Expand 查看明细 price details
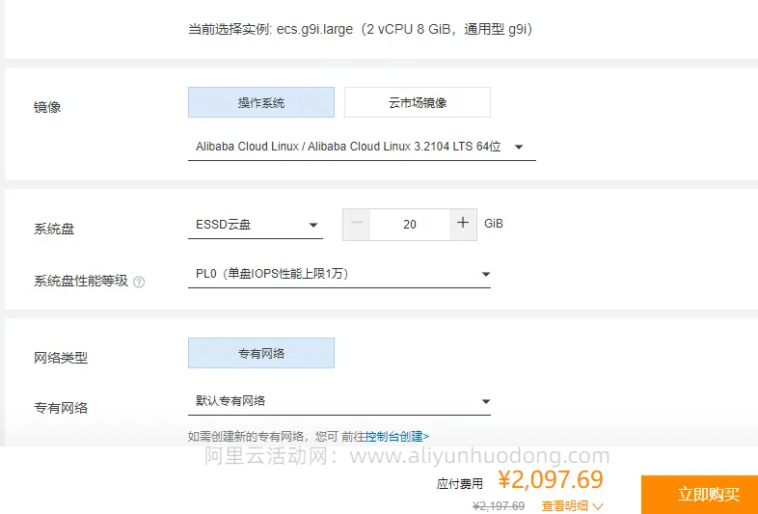 (565, 506)
